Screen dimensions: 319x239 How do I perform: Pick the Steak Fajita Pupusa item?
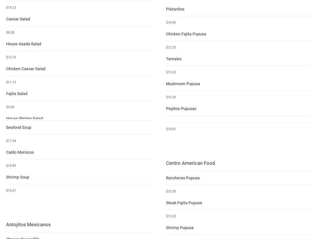click(x=184, y=203)
